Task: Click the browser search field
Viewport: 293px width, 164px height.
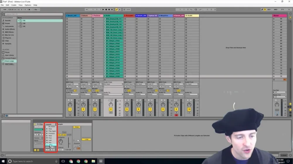Action: [x=34, y=14]
